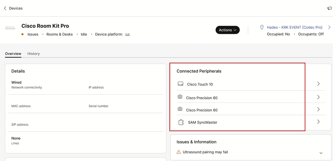Select the Ultrasound pairing may fail text
Viewport: 333px width, 161px height.
point(205,152)
